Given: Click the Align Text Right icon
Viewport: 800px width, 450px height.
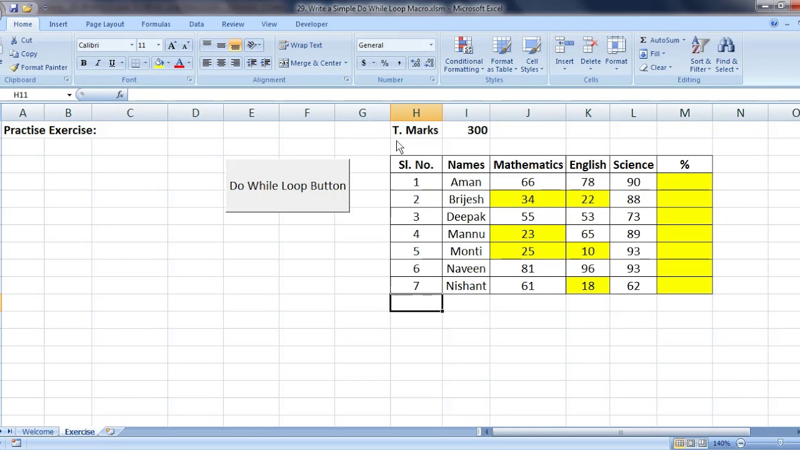Looking at the screenshot, I should 235,63.
